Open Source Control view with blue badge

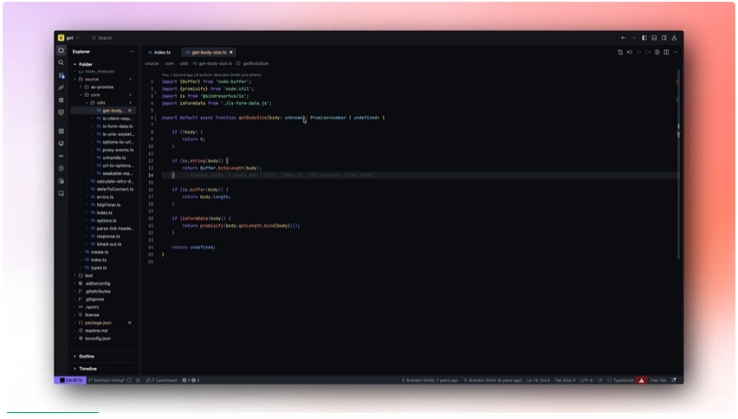click(x=61, y=75)
